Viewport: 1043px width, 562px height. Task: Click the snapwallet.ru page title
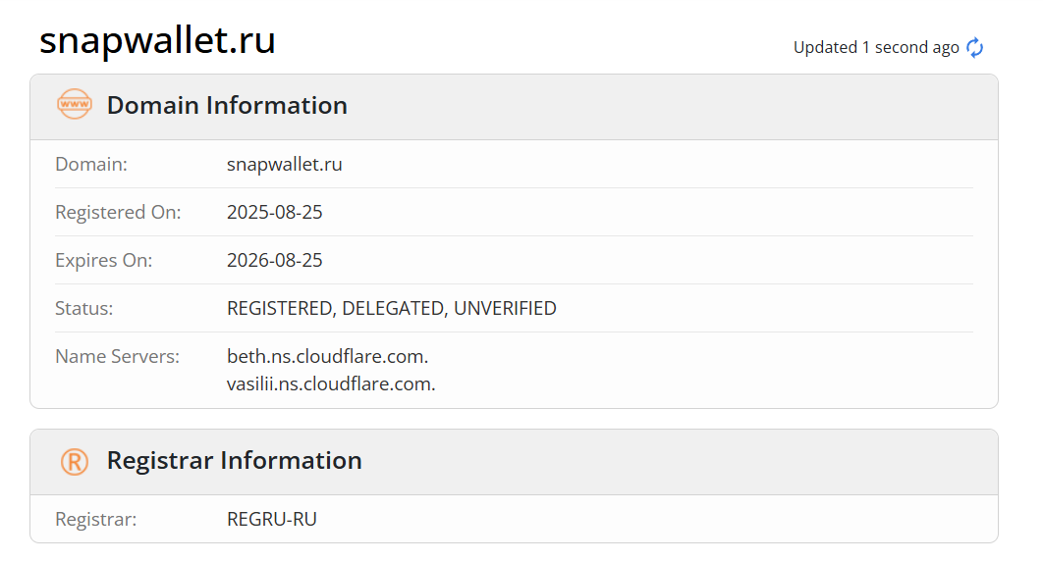click(x=157, y=40)
